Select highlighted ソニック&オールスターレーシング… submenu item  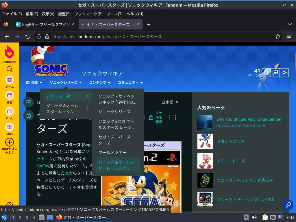[118, 165]
